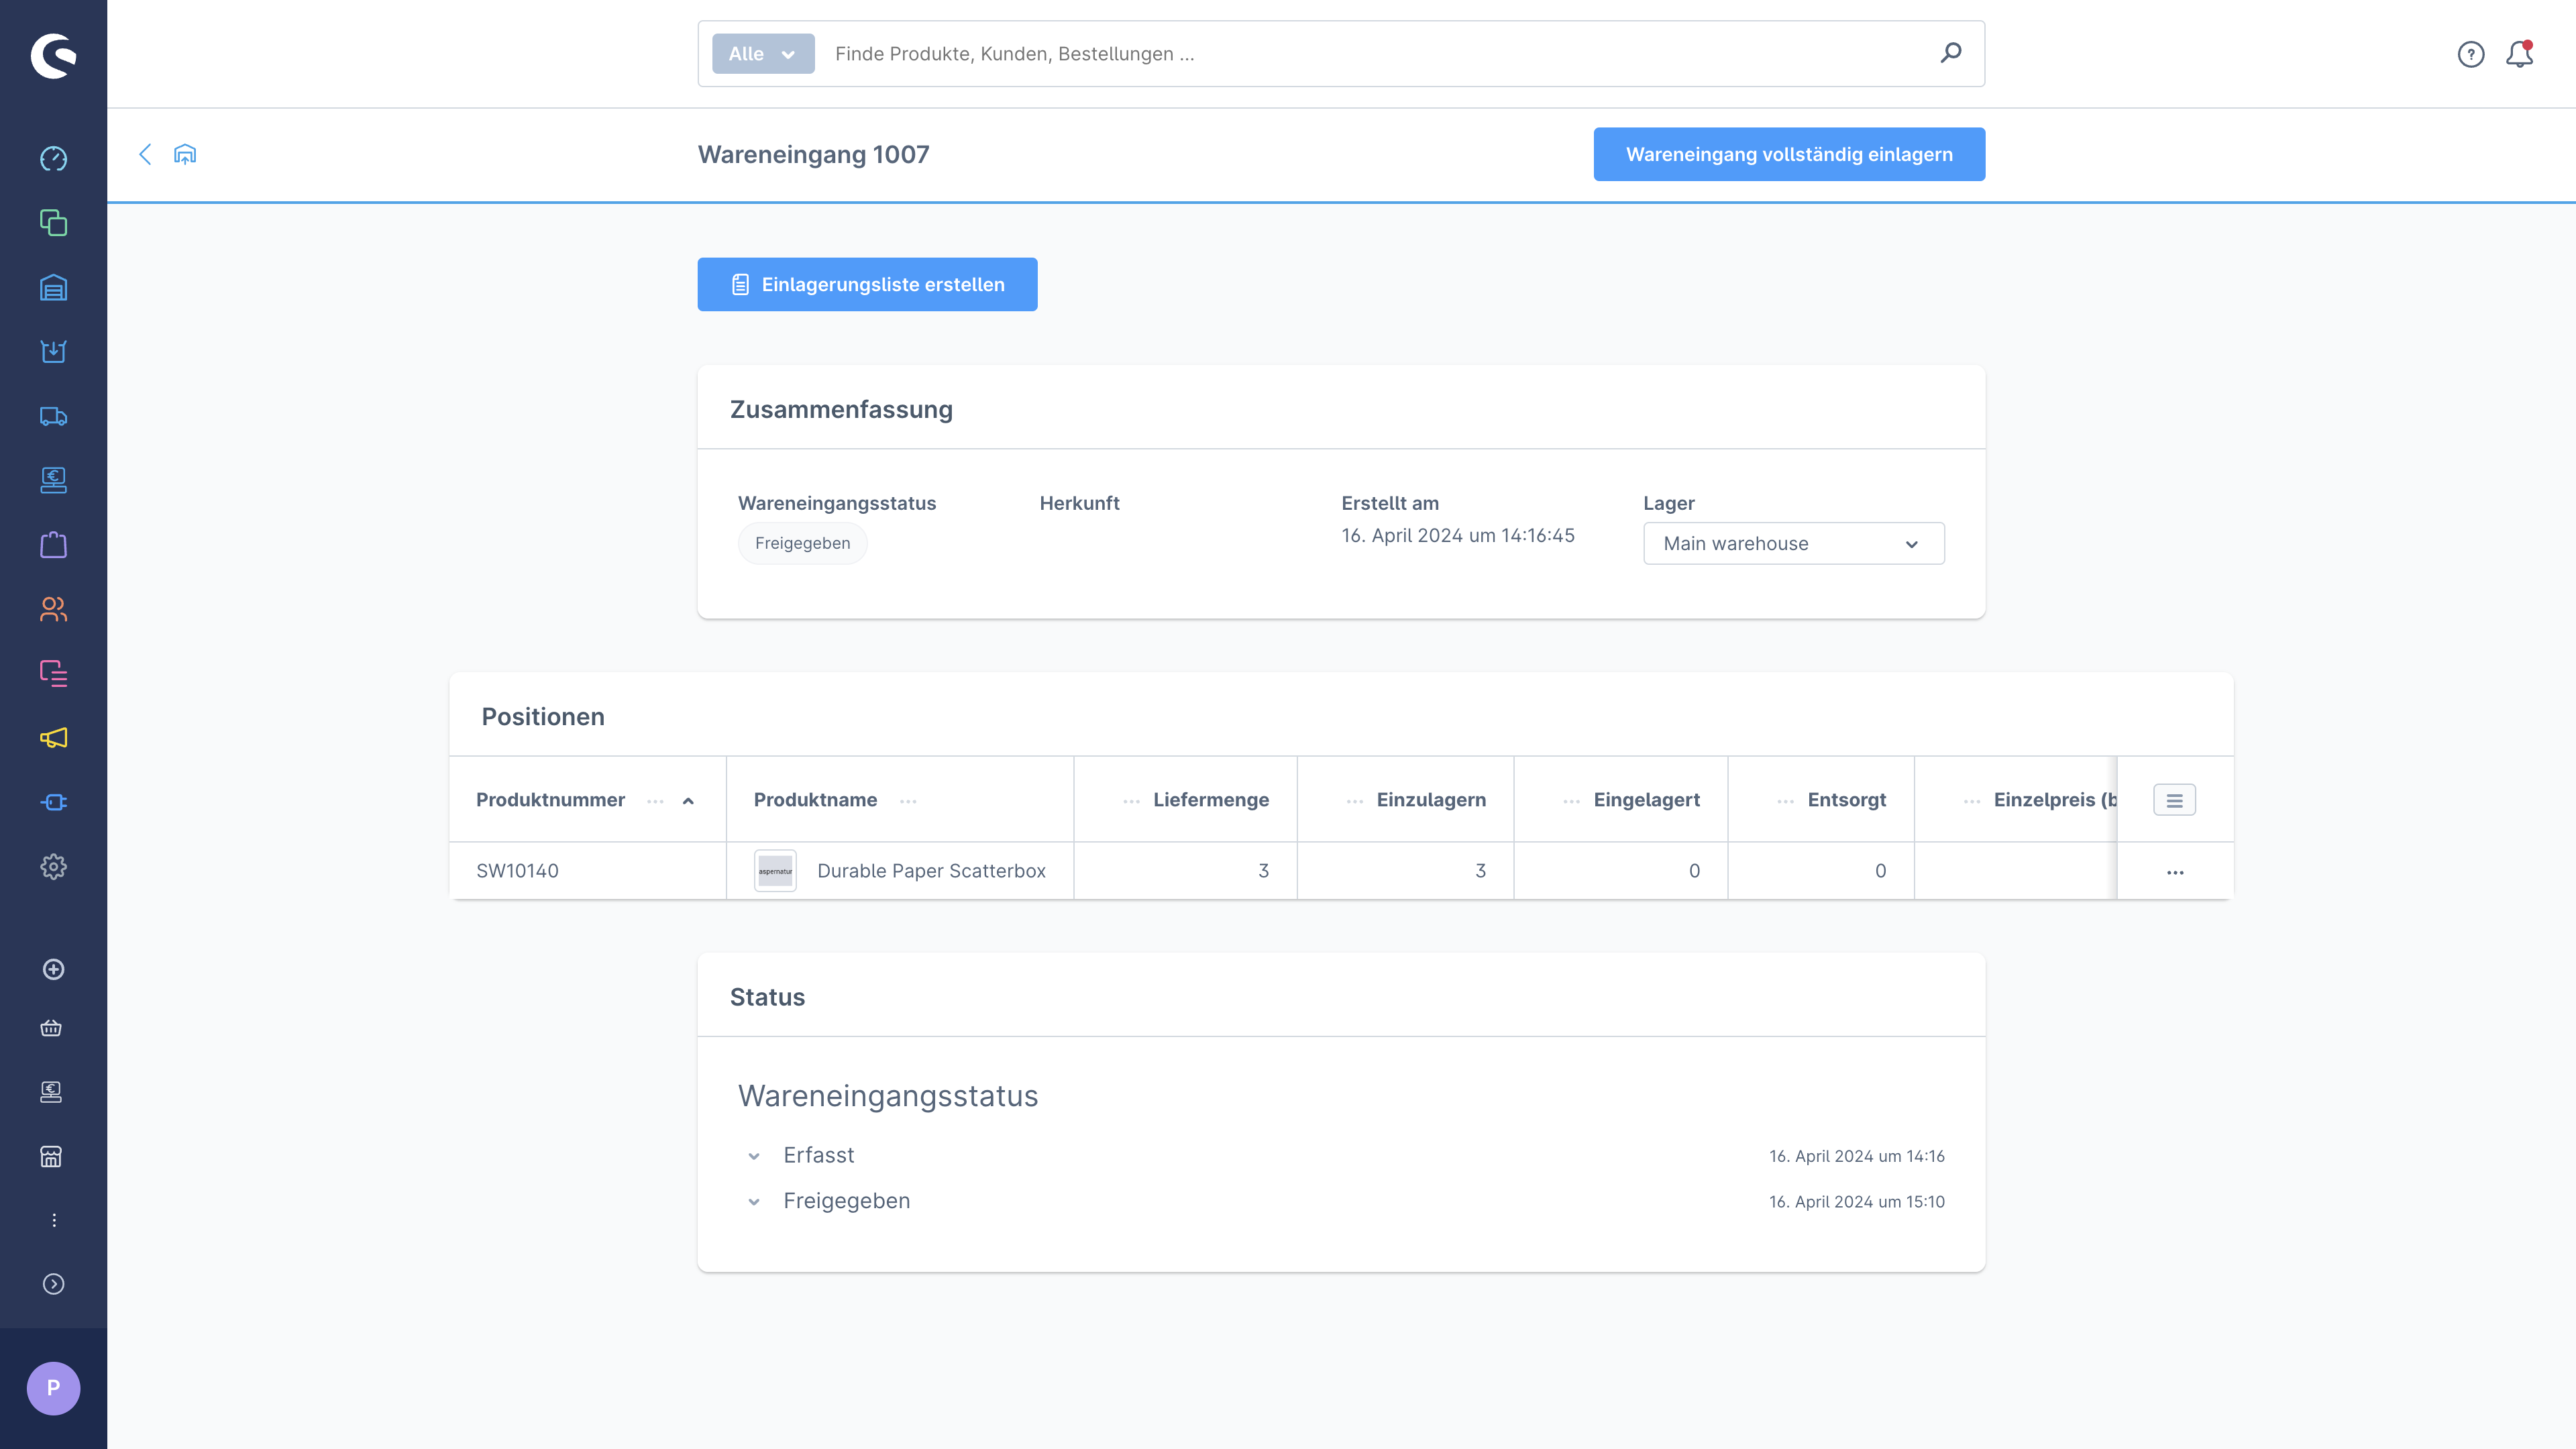Click the help question mark icon
2576x1449 pixels.
click(2470, 54)
